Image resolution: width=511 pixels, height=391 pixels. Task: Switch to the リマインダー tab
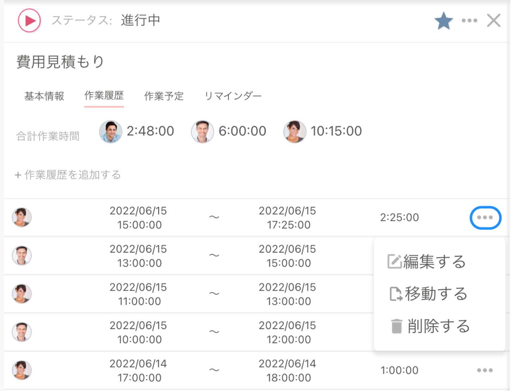pyautogui.click(x=233, y=96)
